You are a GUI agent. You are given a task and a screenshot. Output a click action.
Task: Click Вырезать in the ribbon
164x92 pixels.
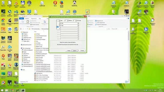pos(33,21)
